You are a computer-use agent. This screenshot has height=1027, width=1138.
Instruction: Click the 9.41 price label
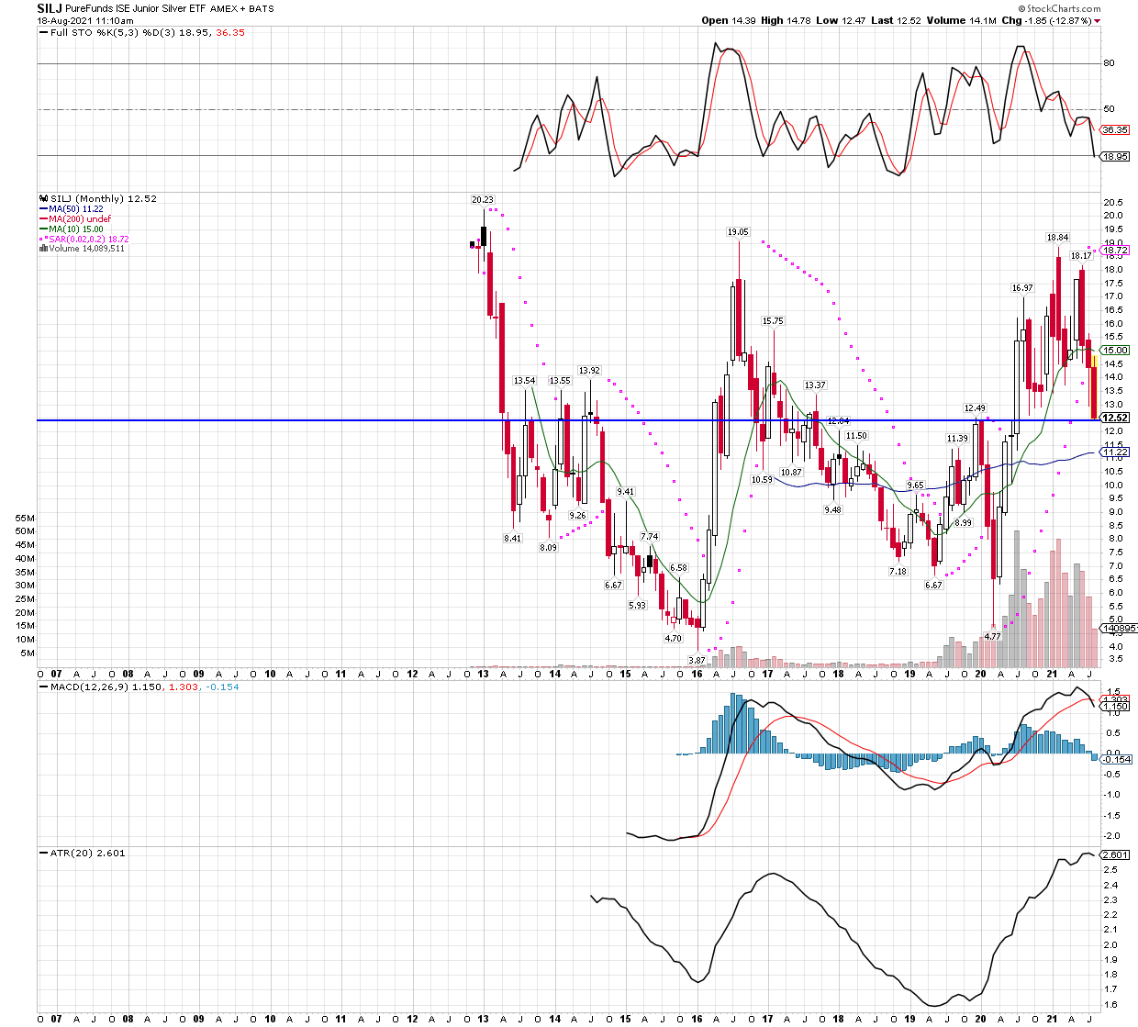625,492
